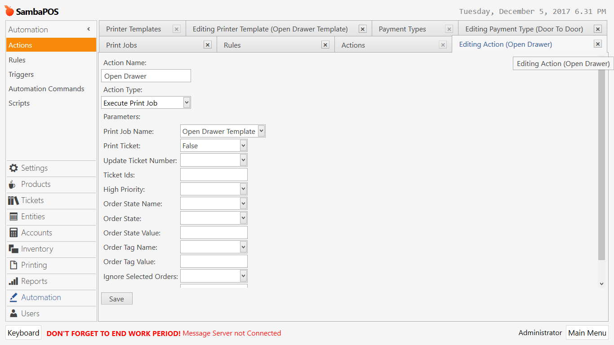Switch to the Payment Types tab

(402, 29)
